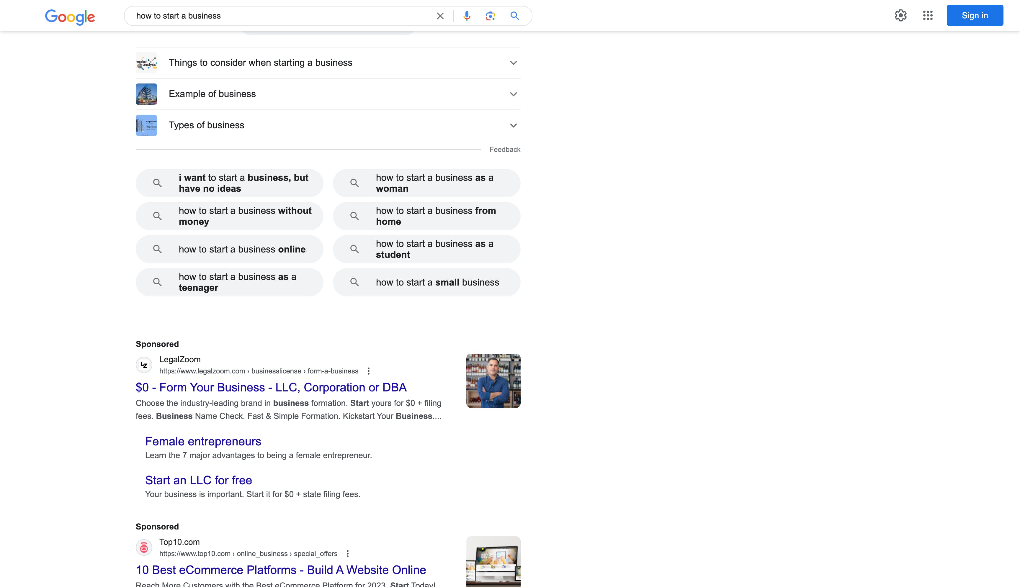Click the clear search input X icon
The width and height of the screenshot is (1020, 587).
pyautogui.click(x=440, y=15)
